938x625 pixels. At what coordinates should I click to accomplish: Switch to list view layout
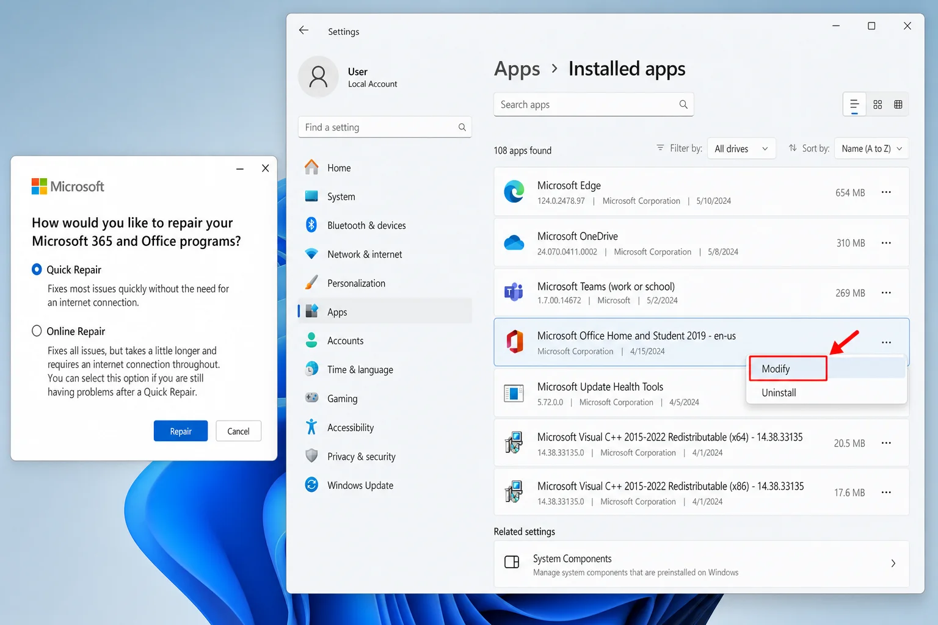(x=854, y=104)
